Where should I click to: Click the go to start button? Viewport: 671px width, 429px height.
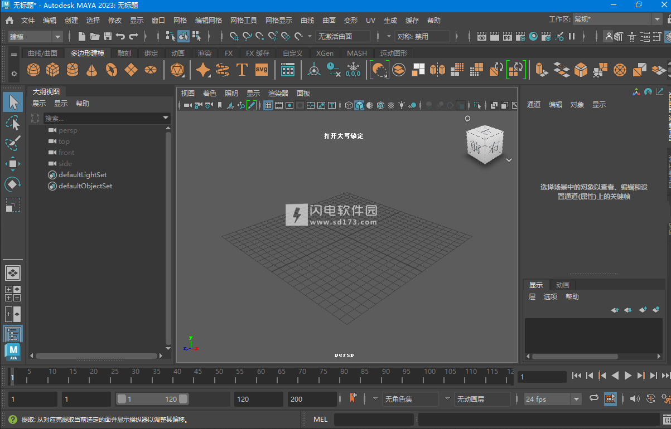tap(577, 376)
